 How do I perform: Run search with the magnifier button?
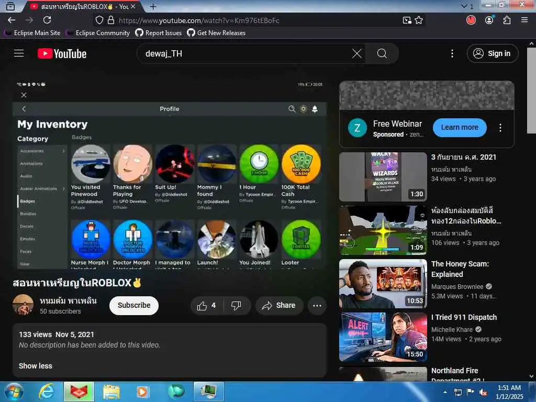coord(382,53)
